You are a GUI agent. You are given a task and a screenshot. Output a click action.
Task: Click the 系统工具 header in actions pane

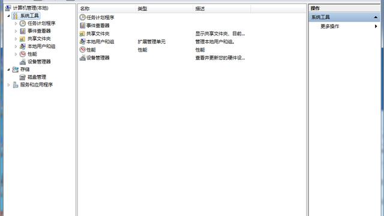coord(344,17)
